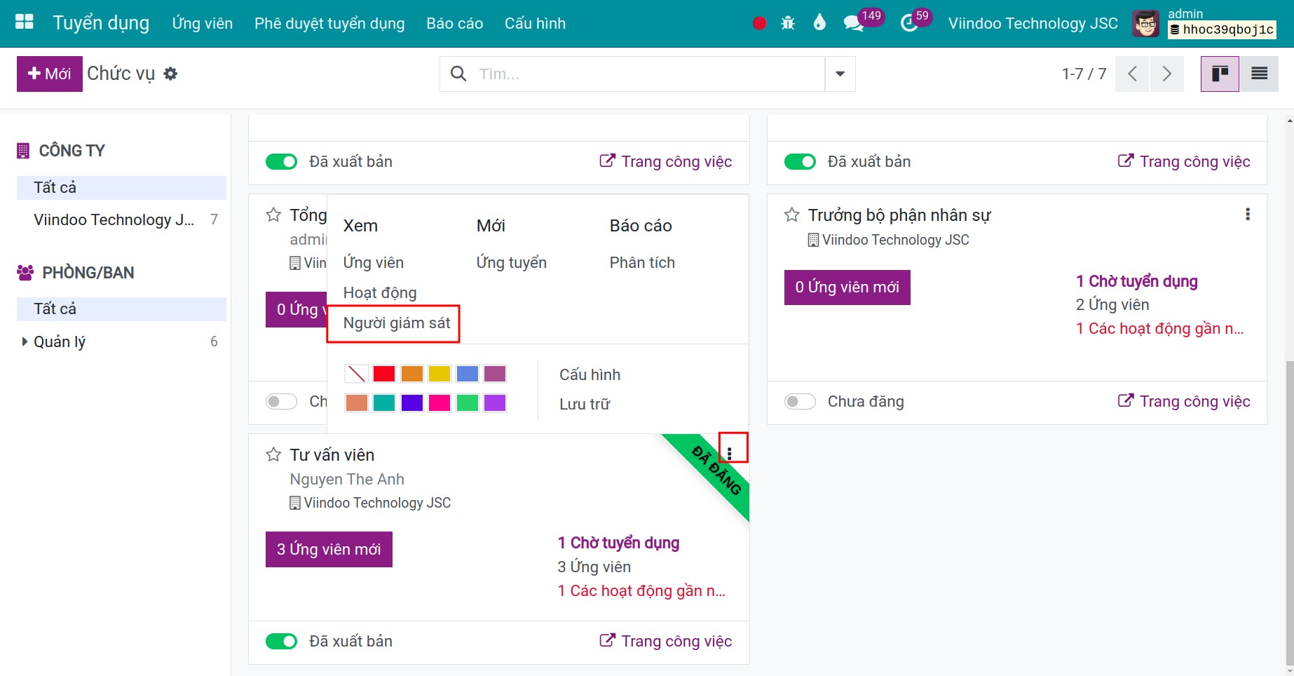This screenshot has width=1294, height=676.
Task: Toggle Đã xuất bản switch on Tư vấn viên card
Action: point(282,642)
